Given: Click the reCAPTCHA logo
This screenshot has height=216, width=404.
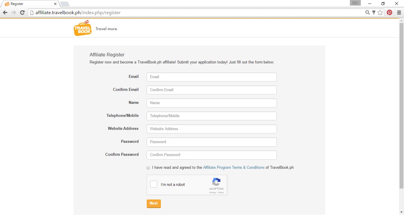Looking at the screenshot, I should pyautogui.click(x=216, y=182).
